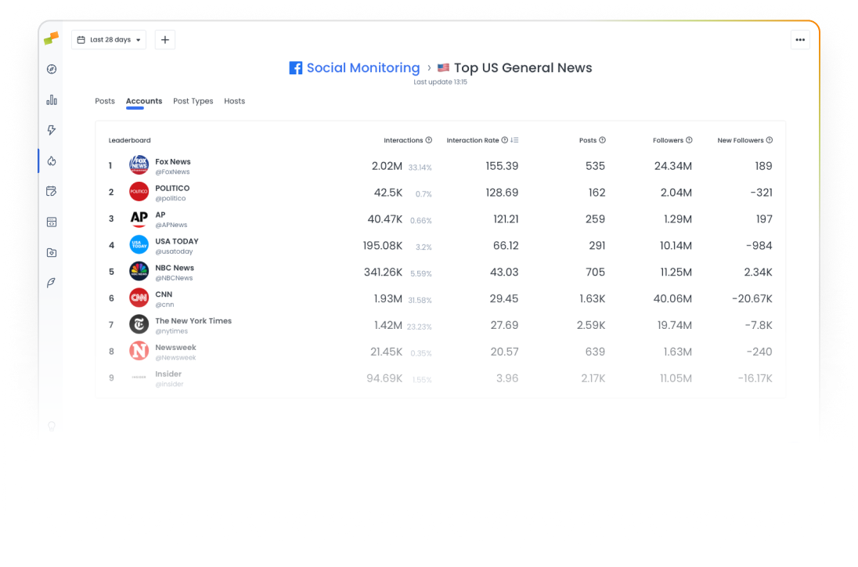Click the card-style billing icon in sidebar

51,222
